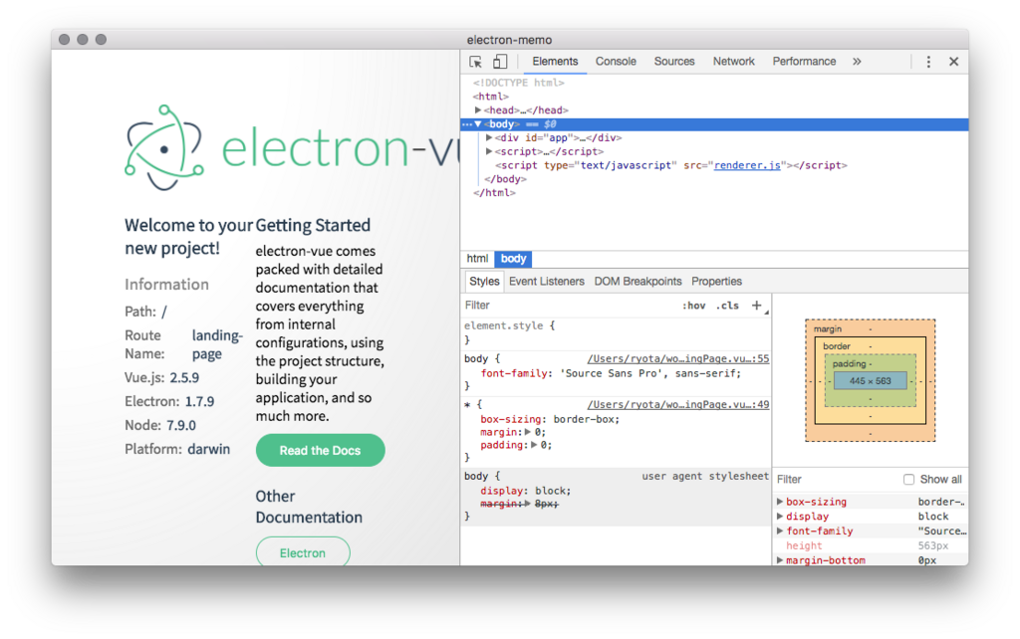The width and height of the screenshot is (1020, 639).
Task: Expand the script element node
Action: (x=489, y=151)
